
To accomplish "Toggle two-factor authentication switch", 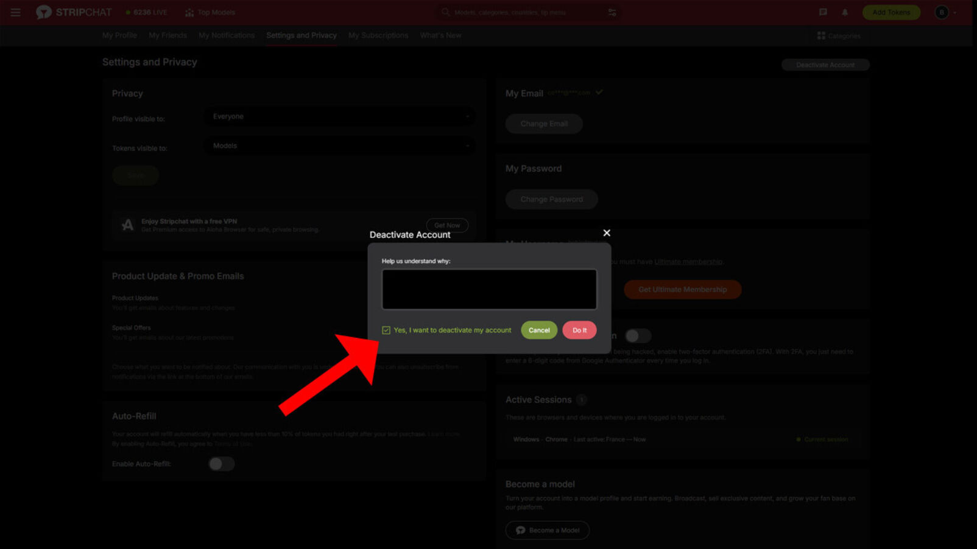I will 638,335.
